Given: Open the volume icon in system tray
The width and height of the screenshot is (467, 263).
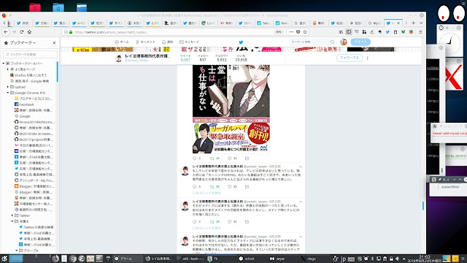Looking at the screenshot, I should [397, 259].
